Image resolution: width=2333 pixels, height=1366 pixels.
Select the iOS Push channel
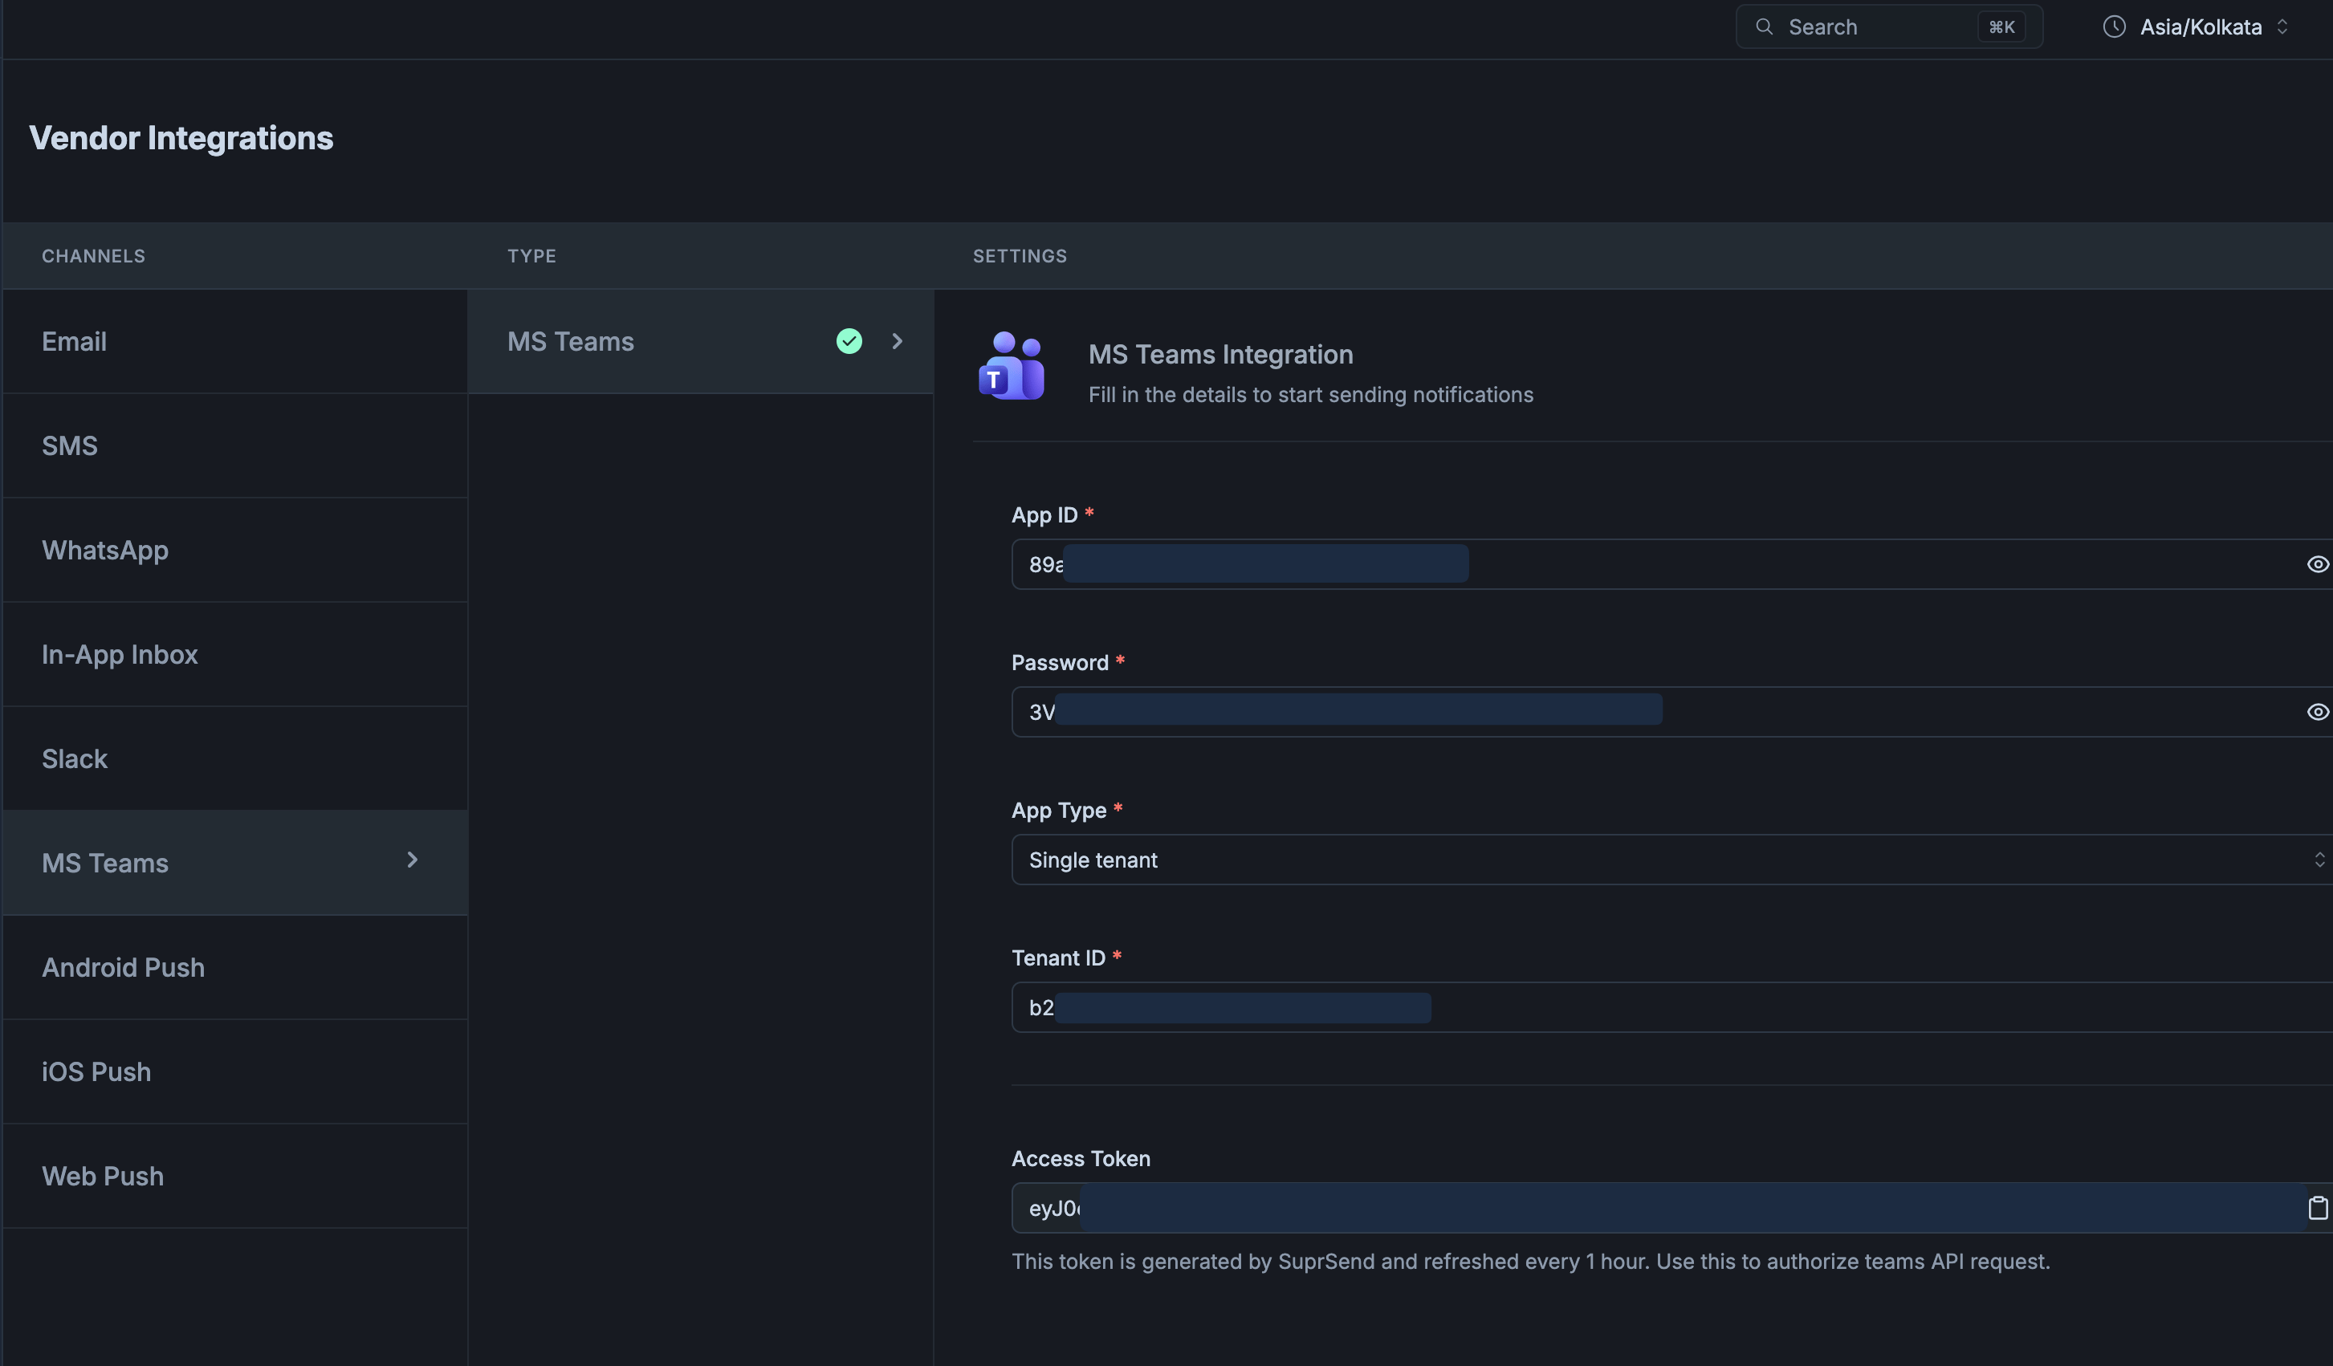[x=235, y=1071]
